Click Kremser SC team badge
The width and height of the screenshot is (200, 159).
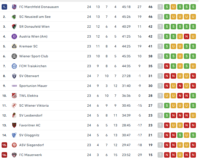[x=14, y=46]
